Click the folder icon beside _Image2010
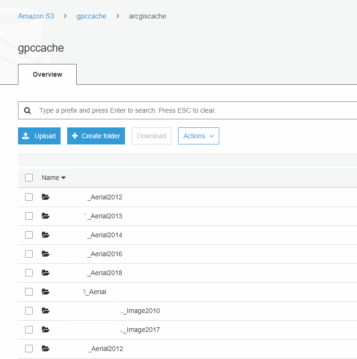Image resolution: width=357 pixels, height=359 pixels. click(45, 311)
